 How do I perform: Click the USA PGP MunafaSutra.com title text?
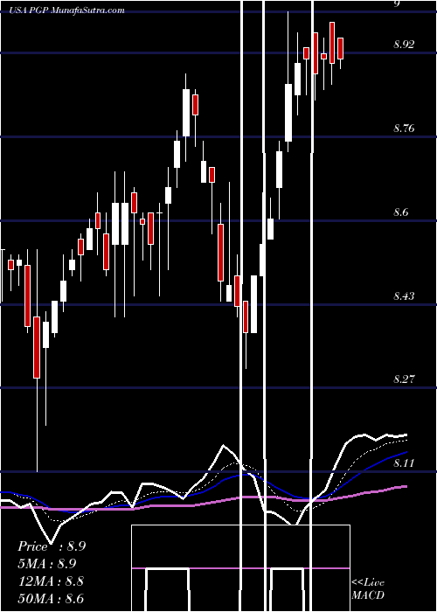click(66, 10)
